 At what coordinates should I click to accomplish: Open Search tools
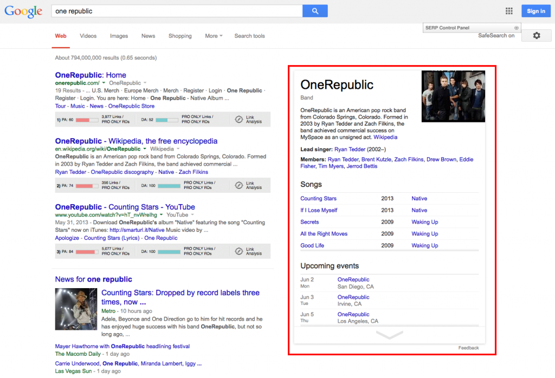coord(249,36)
